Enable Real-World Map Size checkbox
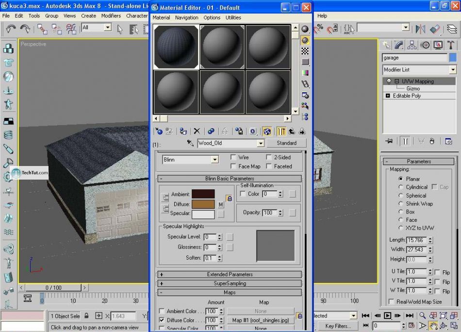The height and width of the screenshot is (332, 461). click(x=391, y=302)
